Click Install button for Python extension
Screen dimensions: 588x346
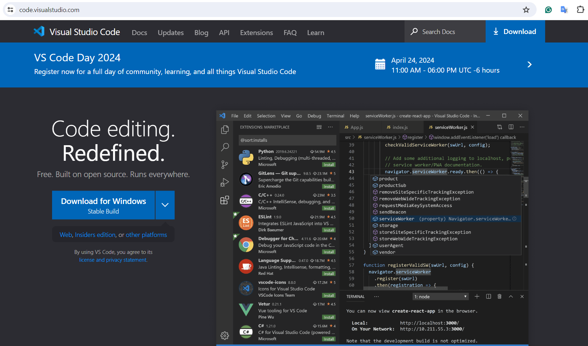(329, 165)
